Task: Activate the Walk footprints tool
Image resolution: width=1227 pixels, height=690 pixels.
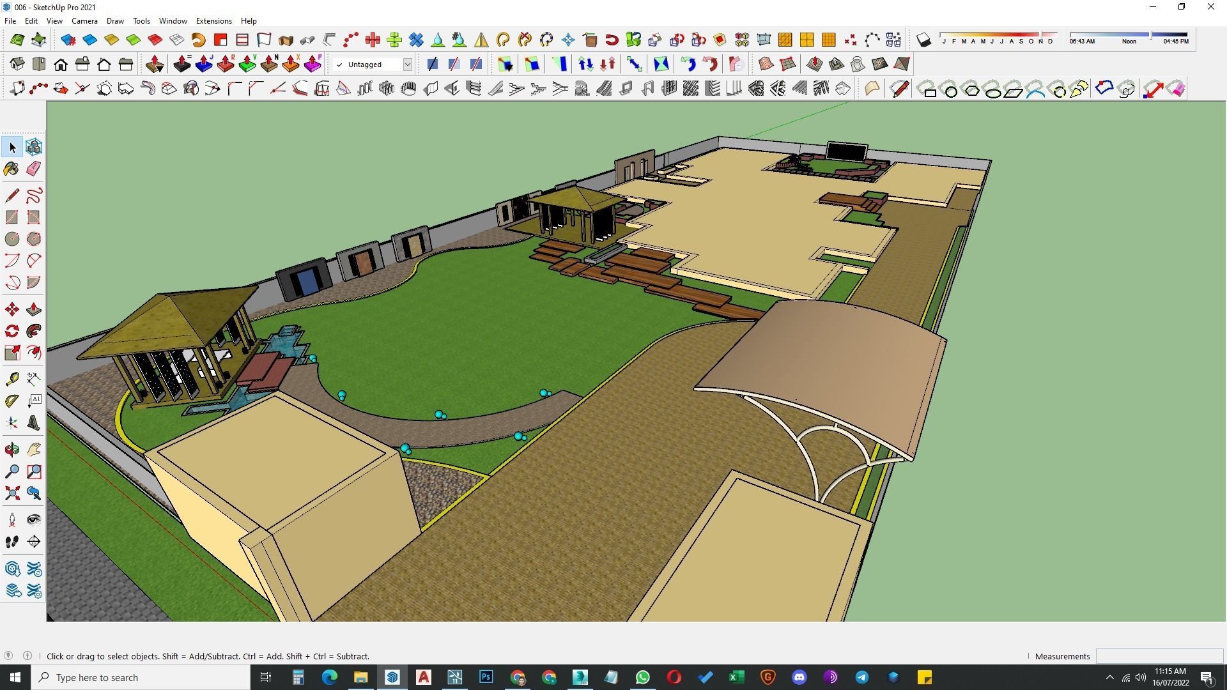Action: pyautogui.click(x=12, y=542)
